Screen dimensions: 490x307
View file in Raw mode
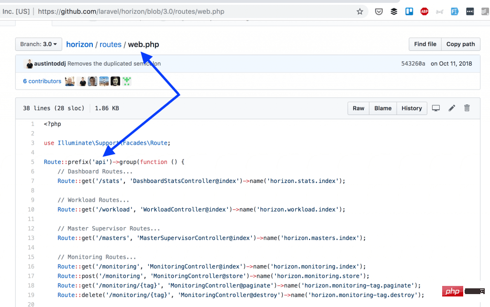point(358,108)
